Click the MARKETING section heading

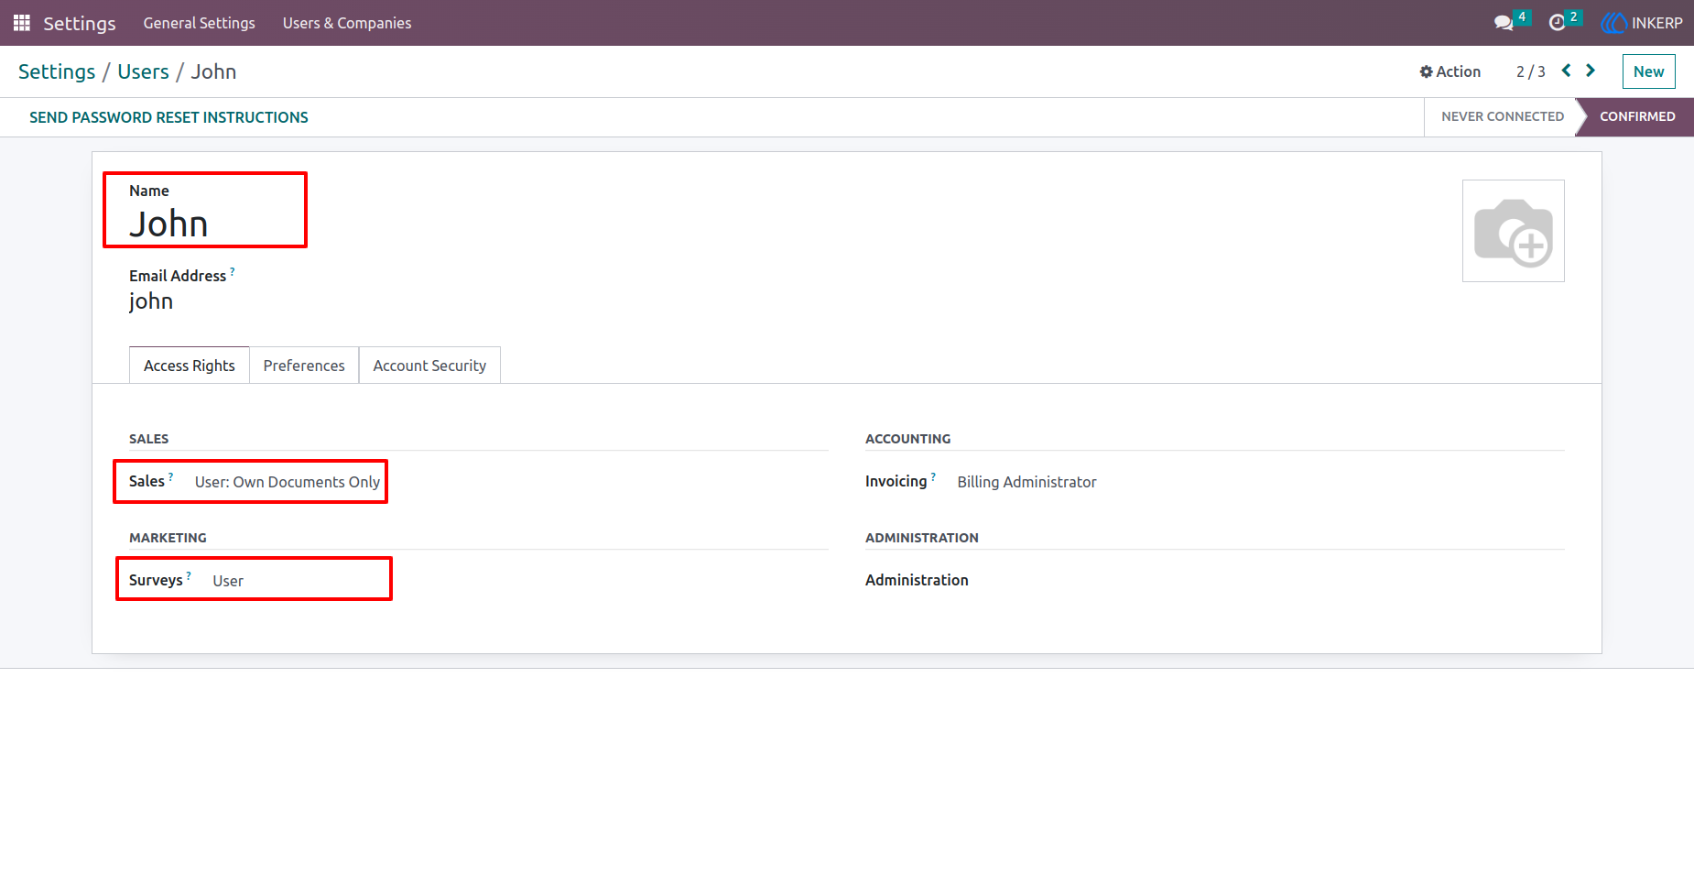point(168,538)
